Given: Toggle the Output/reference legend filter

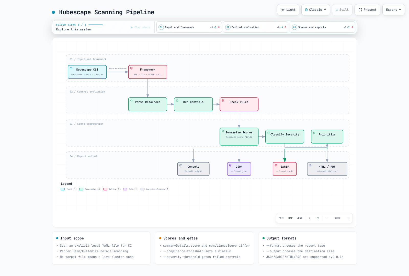Looking at the screenshot, I should click(155, 189).
